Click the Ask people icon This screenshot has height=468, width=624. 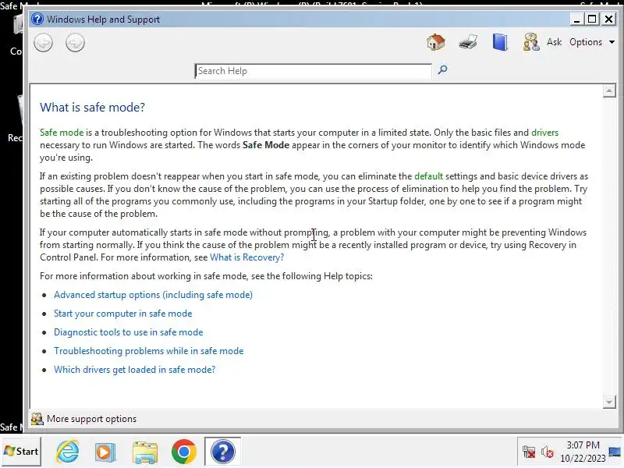(531, 42)
